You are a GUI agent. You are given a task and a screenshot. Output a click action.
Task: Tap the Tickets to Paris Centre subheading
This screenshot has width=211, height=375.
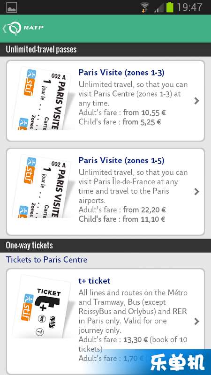[46, 260]
